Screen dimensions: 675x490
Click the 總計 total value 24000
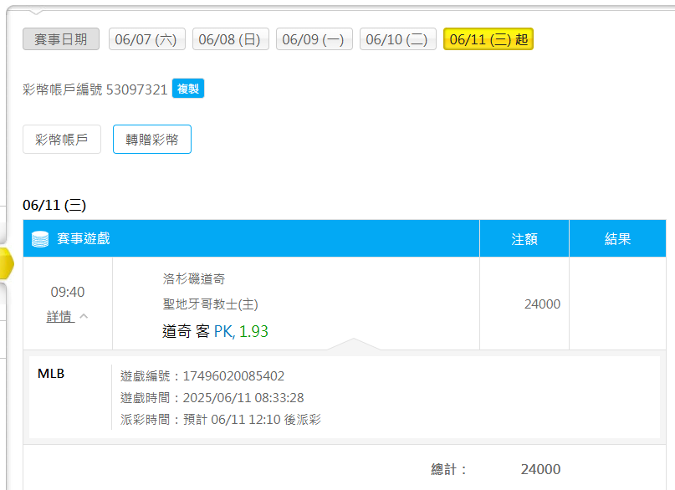click(540, 469)
